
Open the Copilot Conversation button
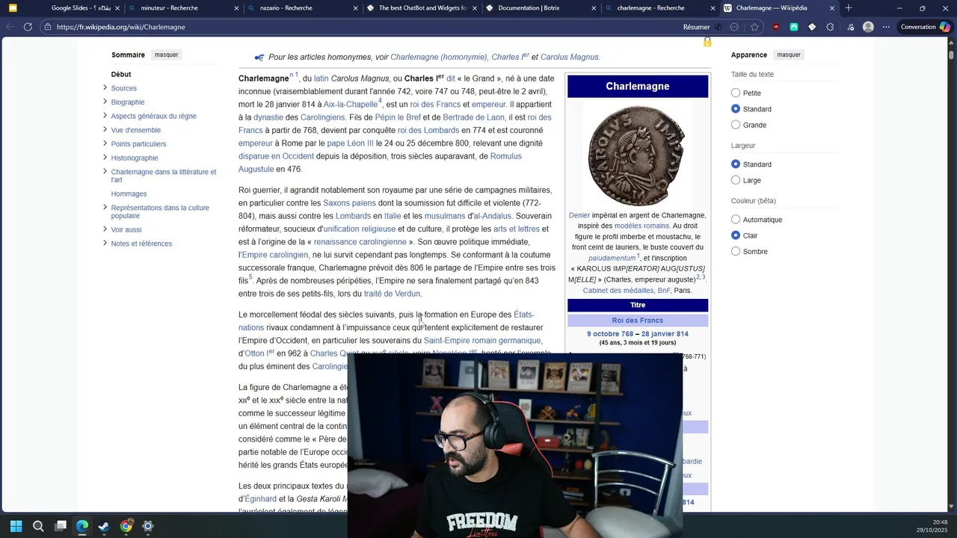click(924, 27)
